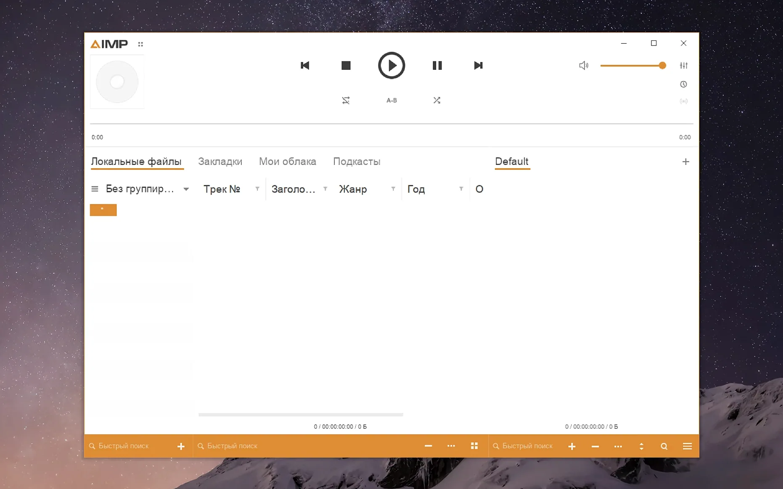Open the Подкасты tab
Viewport: 783px width, 489px height.
(x=357, y=161)
